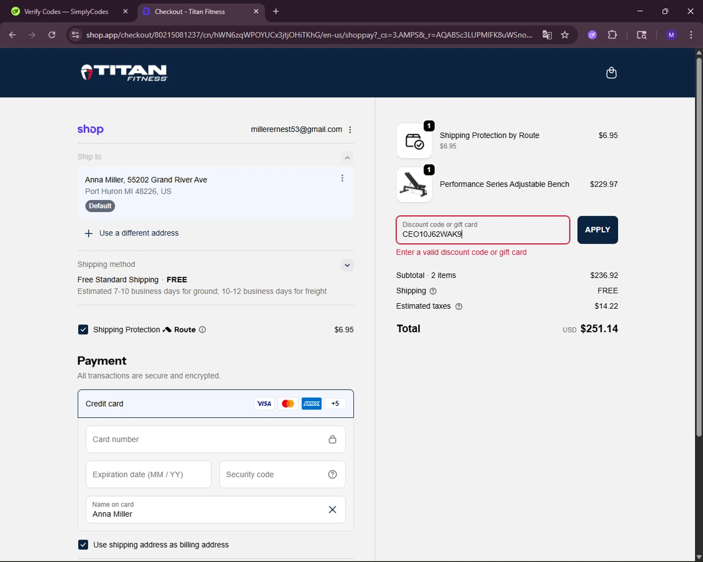This screenshot has height=562, width=703.
Task: Click the Subtotal $236.92 value
Action: [x=604, y=275]
